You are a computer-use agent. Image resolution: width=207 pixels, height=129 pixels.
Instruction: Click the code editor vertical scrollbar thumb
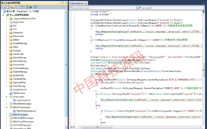click(203, 70)
